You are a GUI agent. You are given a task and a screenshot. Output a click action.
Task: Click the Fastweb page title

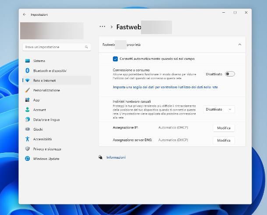(129, 27)
